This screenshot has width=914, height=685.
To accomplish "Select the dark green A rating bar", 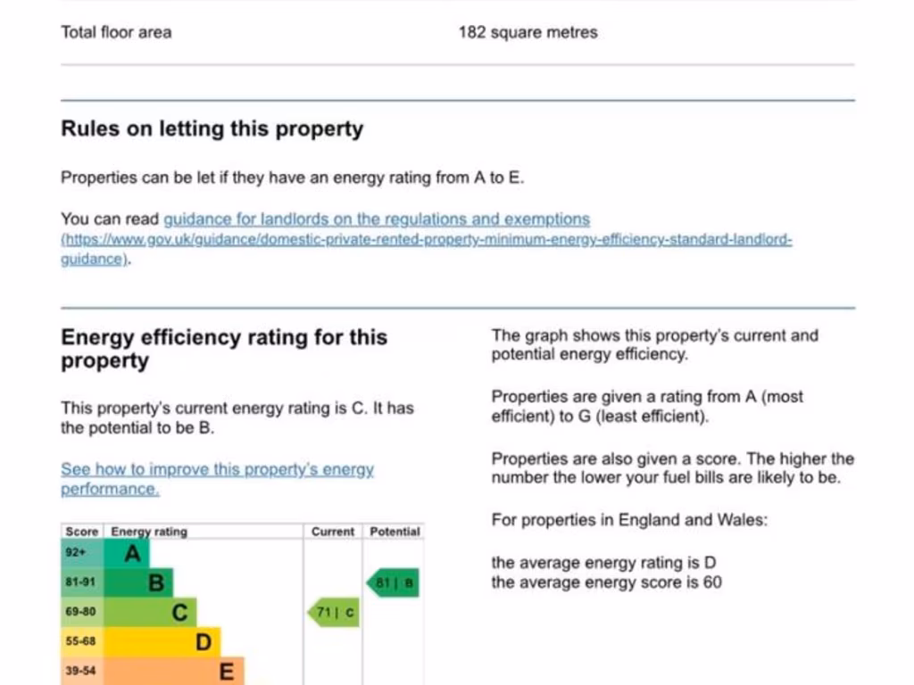I will point(128,554).
